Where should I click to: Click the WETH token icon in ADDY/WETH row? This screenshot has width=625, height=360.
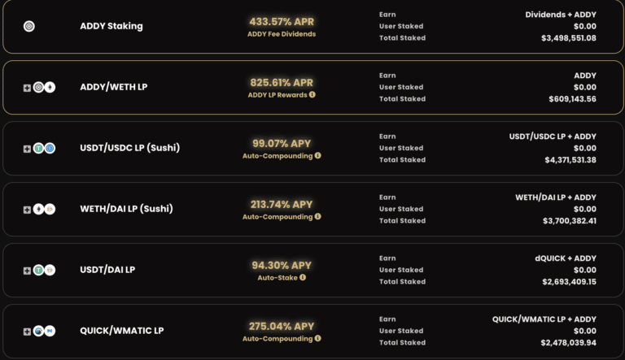(50, 87)
